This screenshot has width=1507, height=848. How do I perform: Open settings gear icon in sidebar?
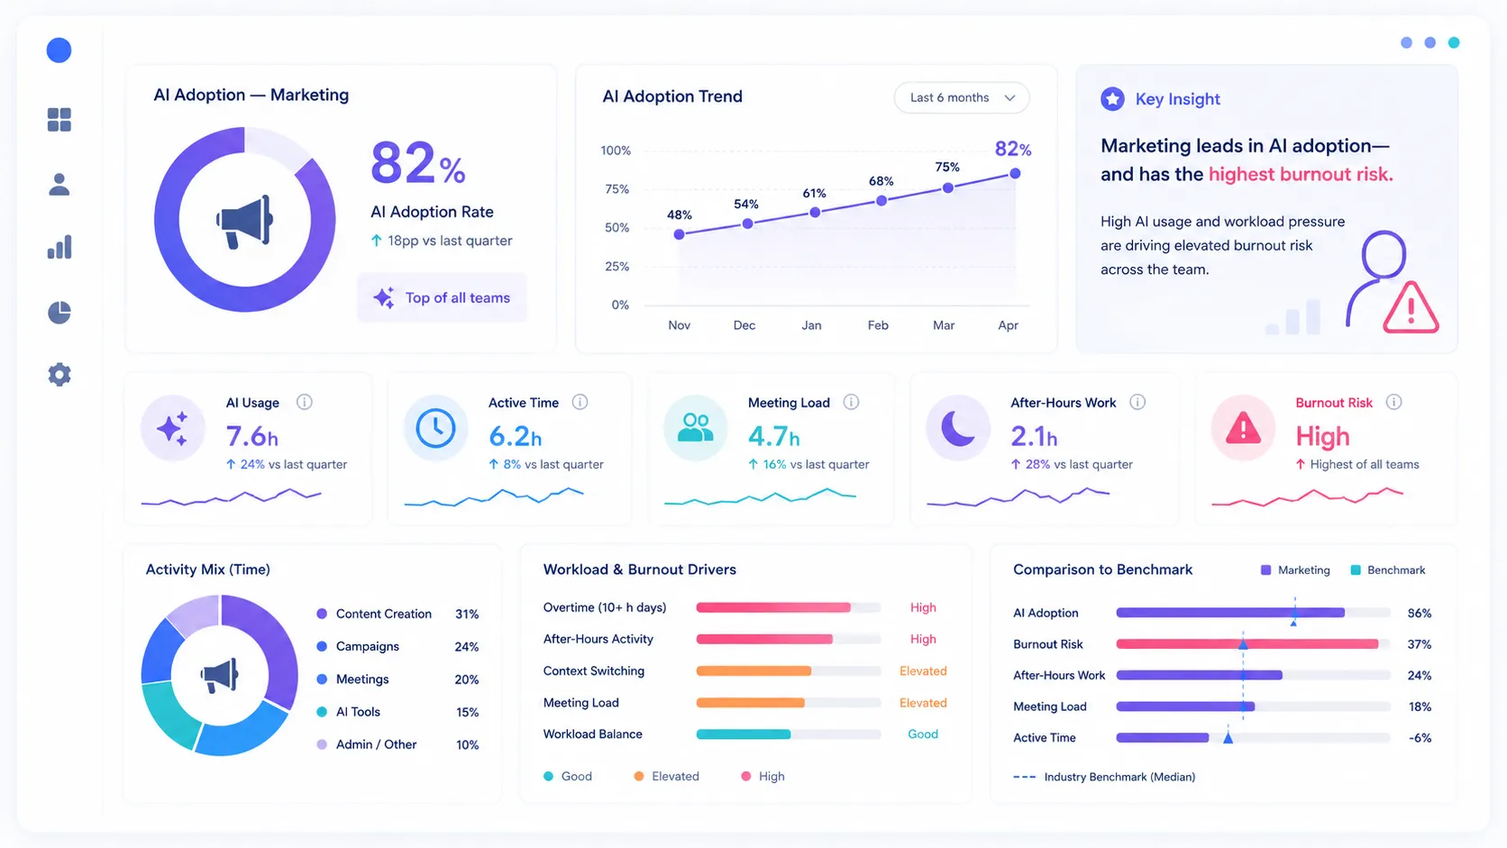[x=59, y=375]
